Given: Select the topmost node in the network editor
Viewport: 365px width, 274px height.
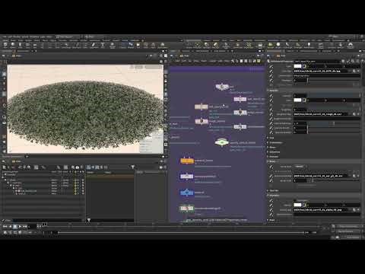Looking at the screenshot, I should pos(222,87).
